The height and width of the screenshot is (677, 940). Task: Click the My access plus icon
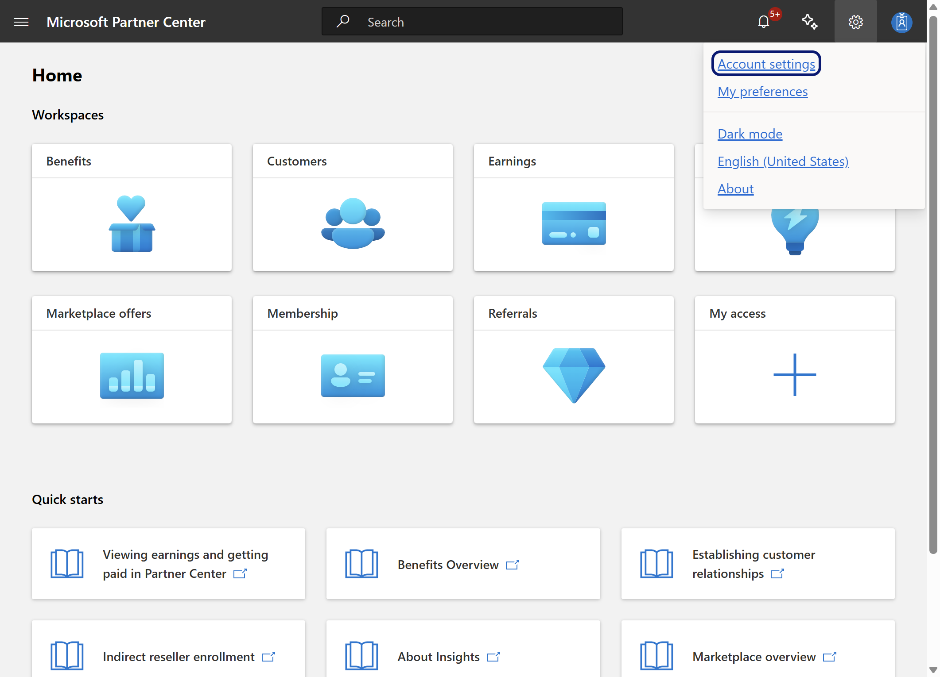coord(795,375)
